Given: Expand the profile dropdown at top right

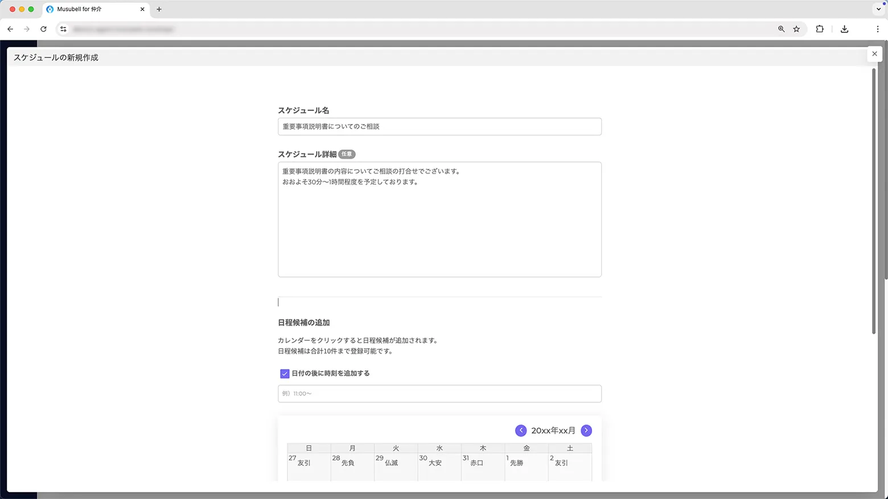Looking at the screenshot, I should tap(878, 9).
